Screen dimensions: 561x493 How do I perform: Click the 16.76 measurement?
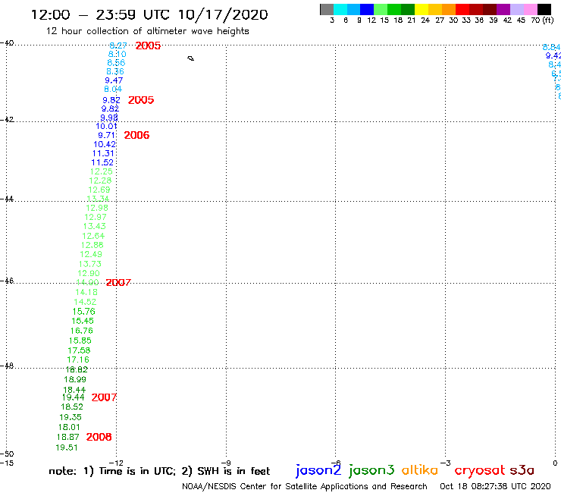(81, 331)
